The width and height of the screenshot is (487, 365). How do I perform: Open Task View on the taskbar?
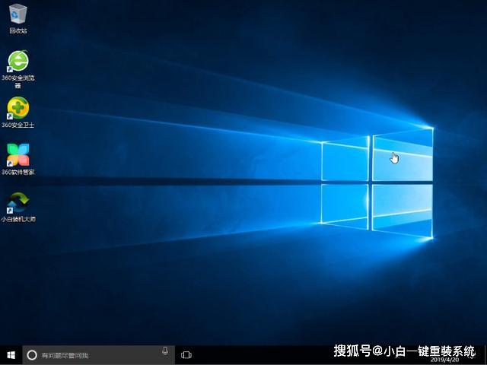186,355
